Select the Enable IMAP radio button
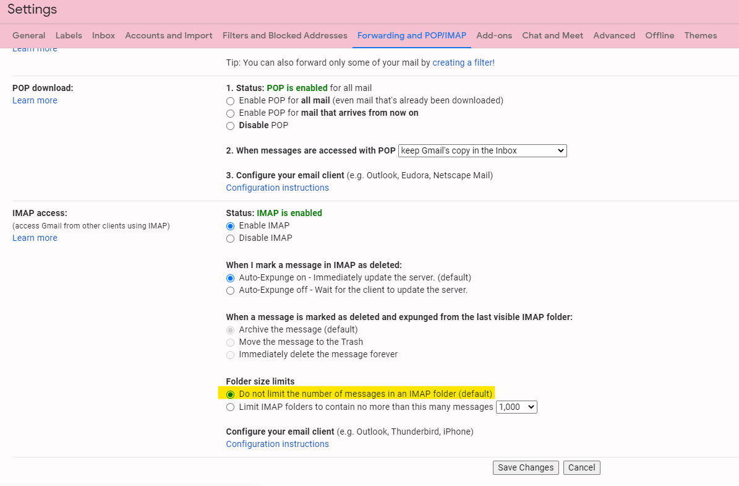The height and width of the screenshot is (486, 739). pos(230,226)
